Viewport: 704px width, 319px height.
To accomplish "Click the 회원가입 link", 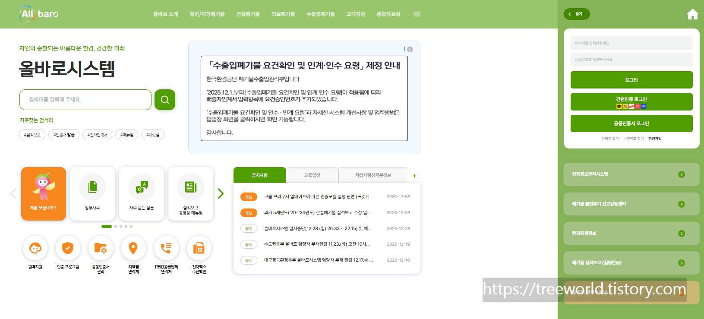I will (x=655, y=139).
